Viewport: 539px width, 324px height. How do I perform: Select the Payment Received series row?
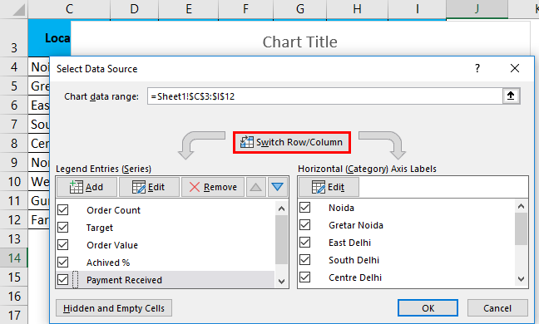166,280
